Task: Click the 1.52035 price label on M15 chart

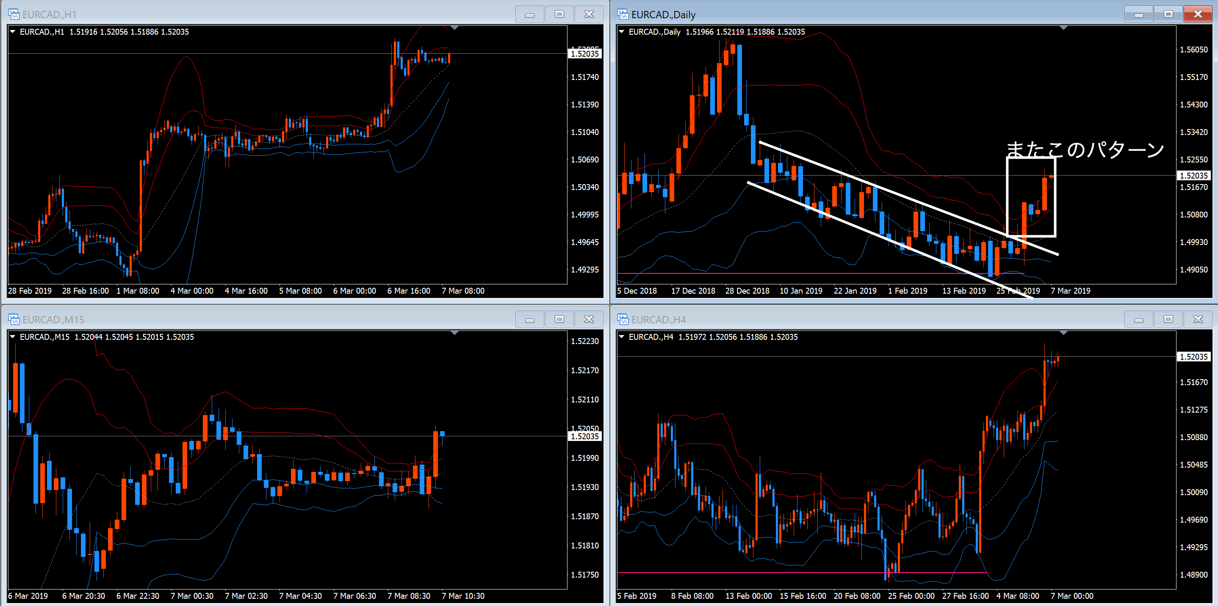Action: coord(584,436)
